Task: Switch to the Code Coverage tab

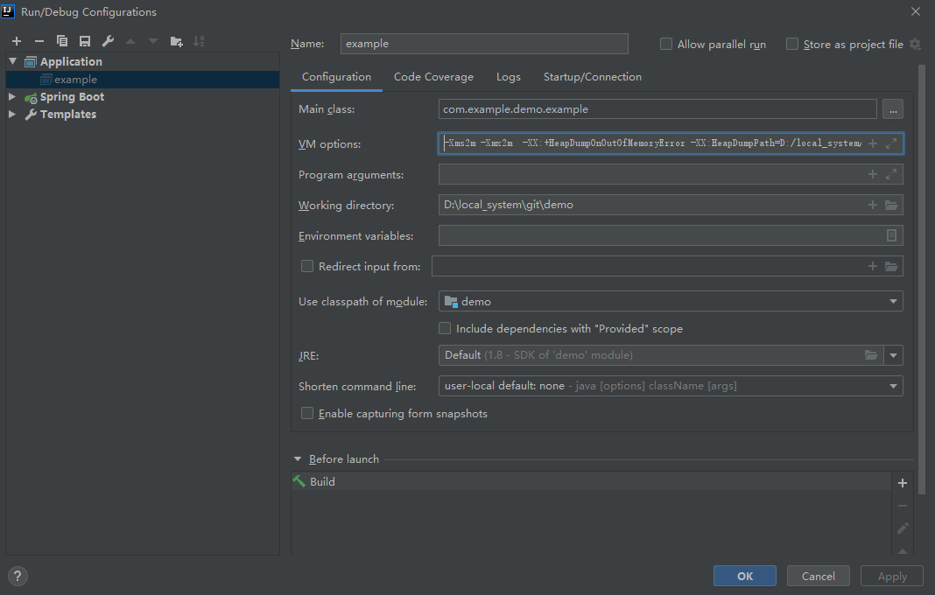Action: point(433,77)
